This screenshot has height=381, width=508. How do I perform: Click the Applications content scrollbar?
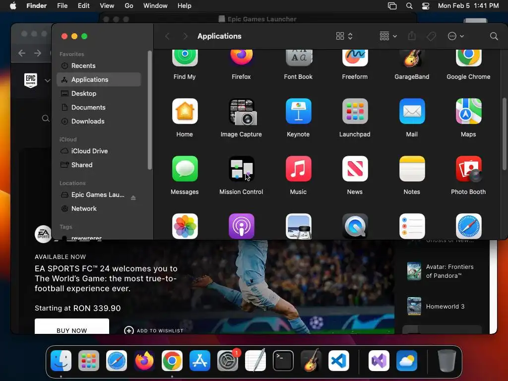pyautogui.click(x=505, y=134)
